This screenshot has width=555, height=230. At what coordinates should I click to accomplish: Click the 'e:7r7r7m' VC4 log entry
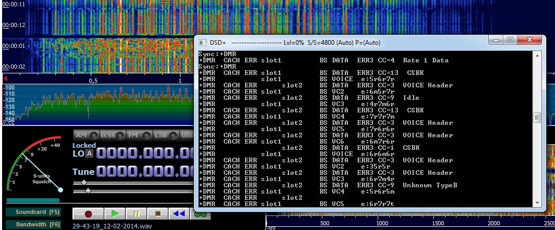297,117
